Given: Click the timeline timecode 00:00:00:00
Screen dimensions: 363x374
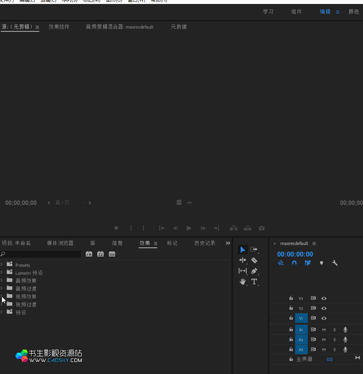Looking at the screenshot, I should tap(295, 254).
